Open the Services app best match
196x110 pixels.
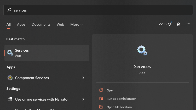(47, 53)
